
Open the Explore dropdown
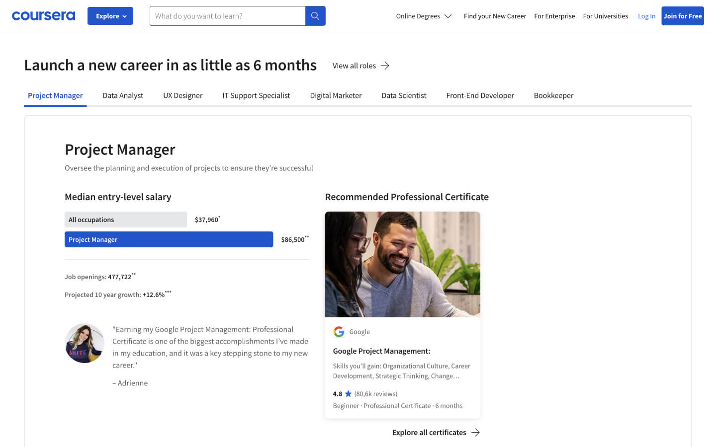(x=110, y=15)
